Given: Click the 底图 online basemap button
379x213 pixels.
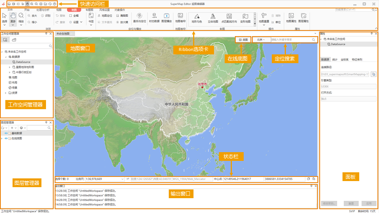Looking at the screenshot, I should 243,40.
